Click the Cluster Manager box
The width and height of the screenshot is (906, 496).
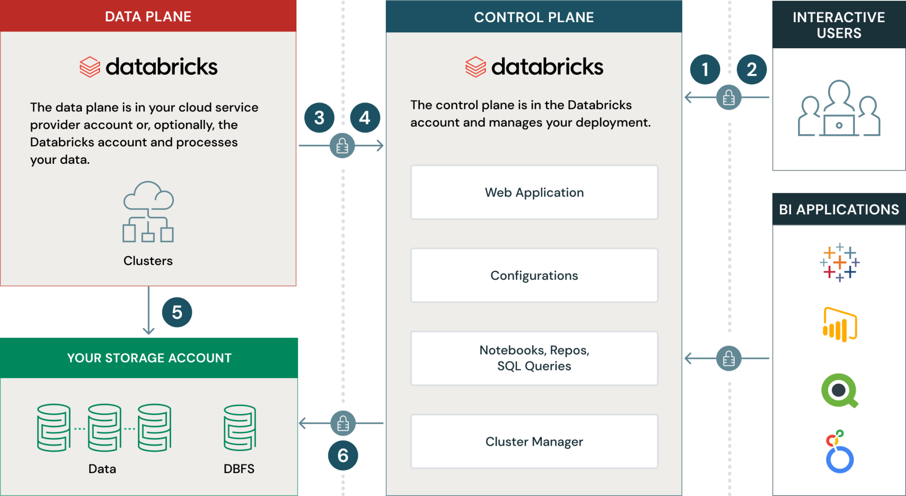pyautogui.click(x=534, y=441)
